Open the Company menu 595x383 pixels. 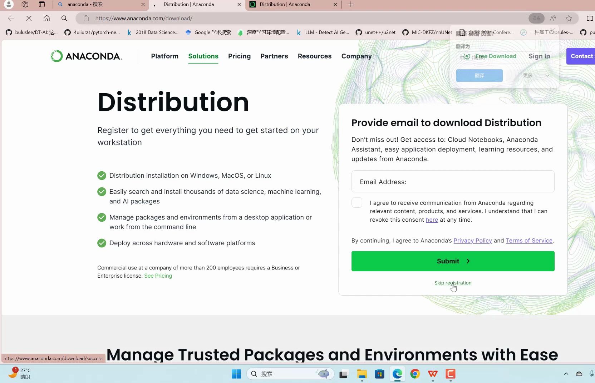click(x=356, y=56)
